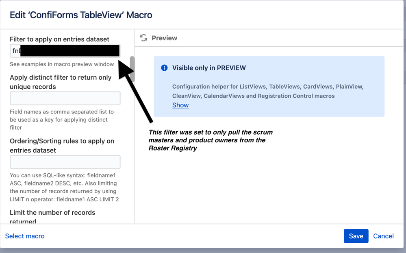Refresh the macro Preview pane
Image resolution: width=406 pixels, height=253 pixels.
click(x=143, y=37)
